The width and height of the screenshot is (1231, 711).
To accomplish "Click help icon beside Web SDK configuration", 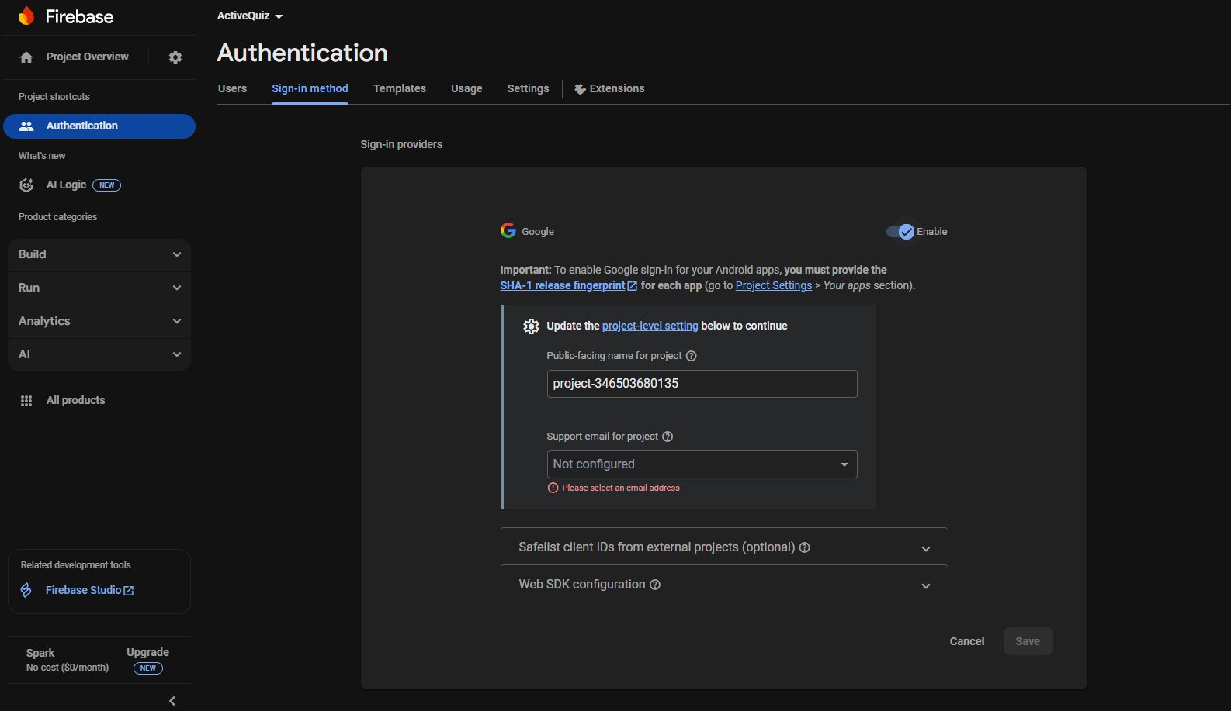I will 655,585.
